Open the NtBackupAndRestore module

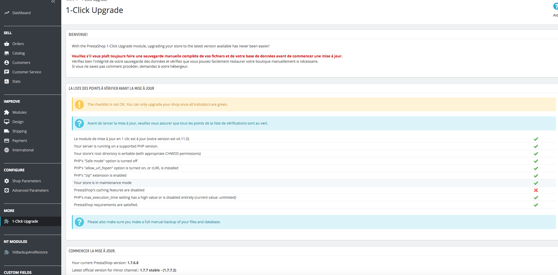30,252
